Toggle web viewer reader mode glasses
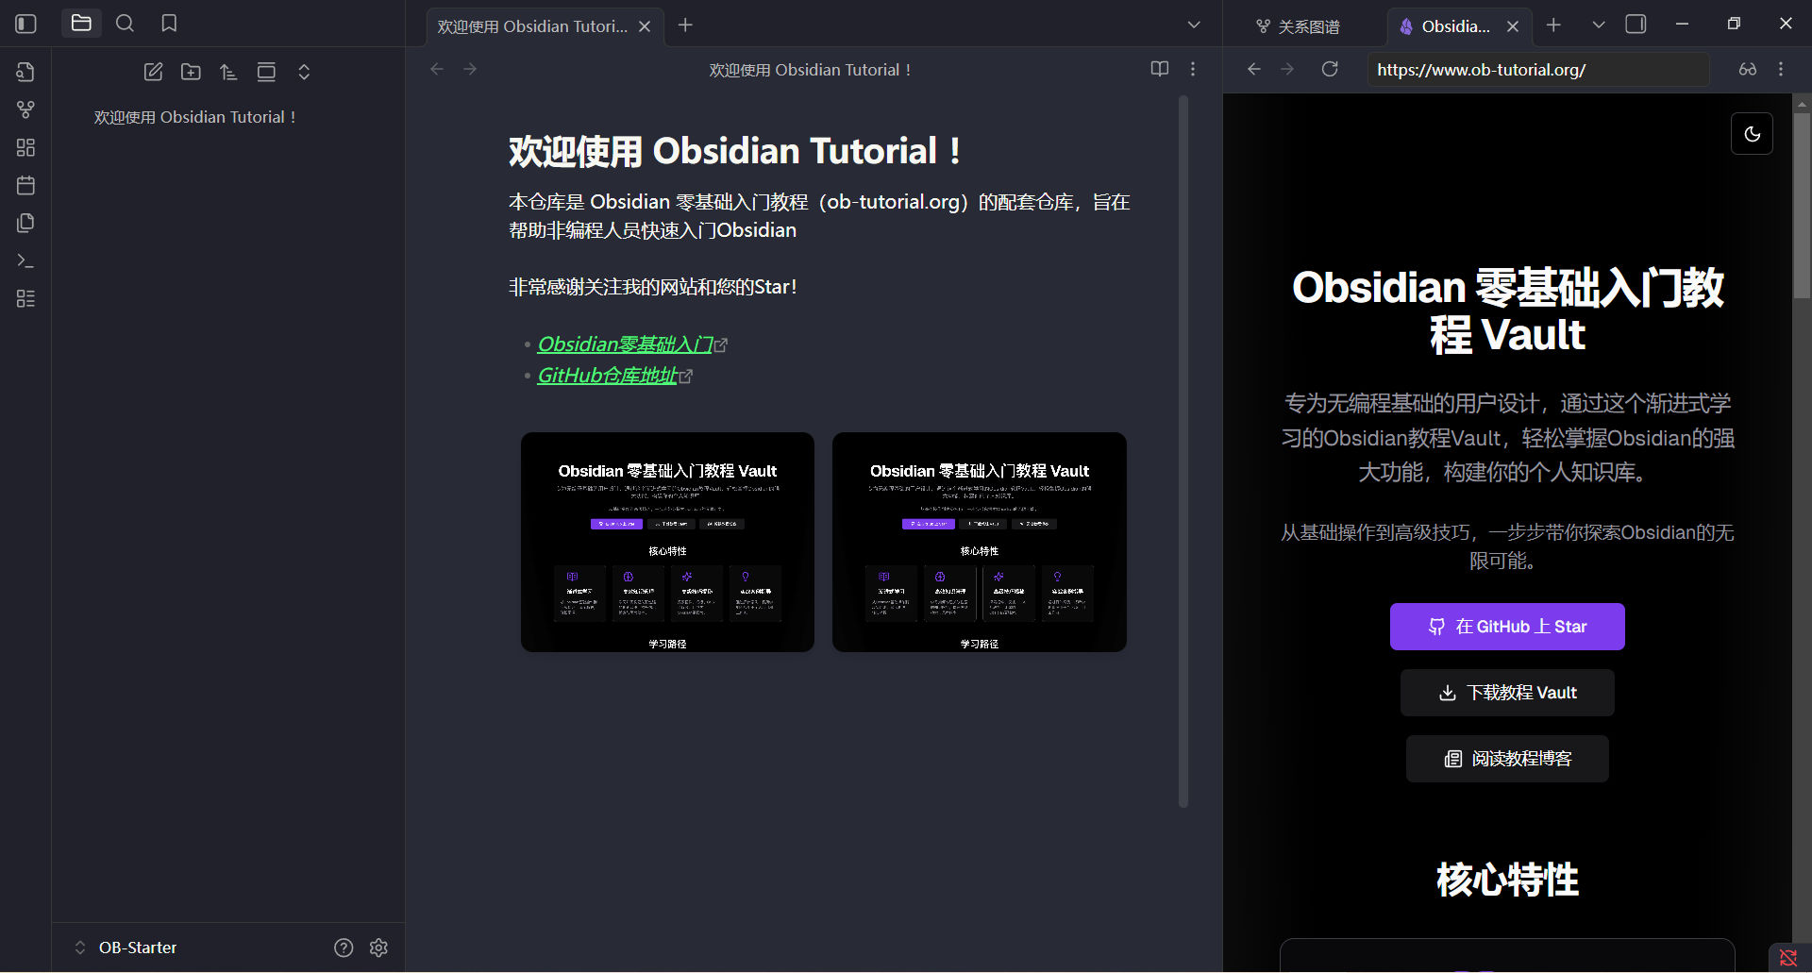 pos(1748,69)
